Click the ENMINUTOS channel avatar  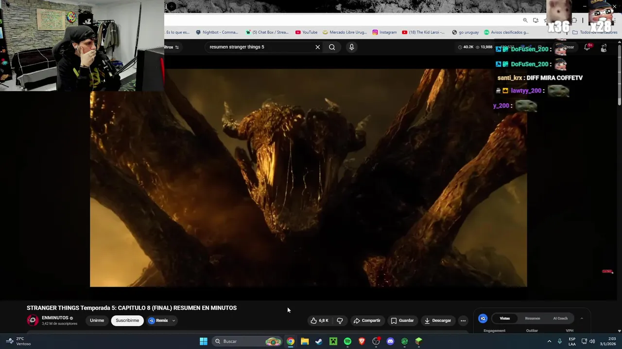click(x=33, y=320)
